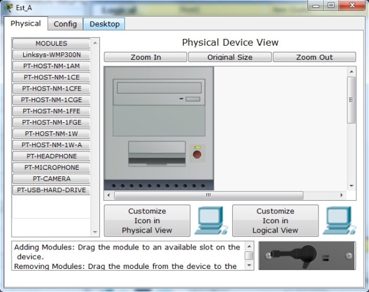Image resolution: width=369 pixels, height=292 pixels.
Task: Click Customize Icon in Physical View
Action: tap(147, 220)
